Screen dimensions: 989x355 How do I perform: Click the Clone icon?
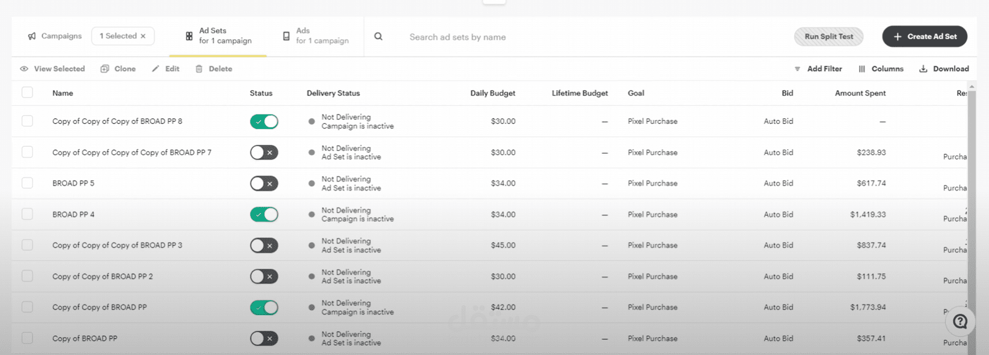[x=104, y=69]
